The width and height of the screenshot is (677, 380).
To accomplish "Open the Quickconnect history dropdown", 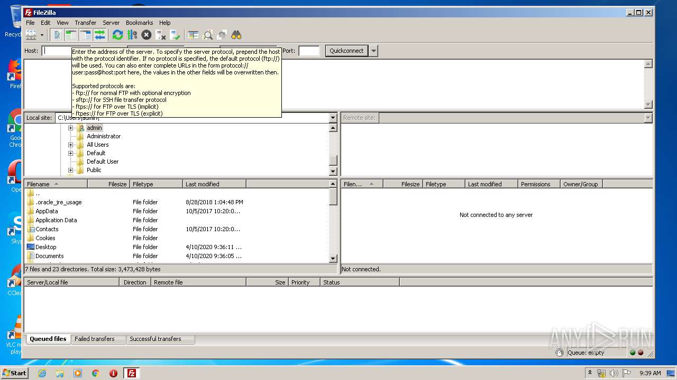I will coord(373,51).
